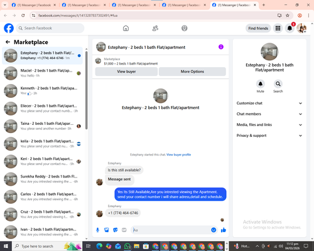Viewport: 314px width, 251px height.
Task: Send a thumbs-up like
Action: tap(224, 230)
